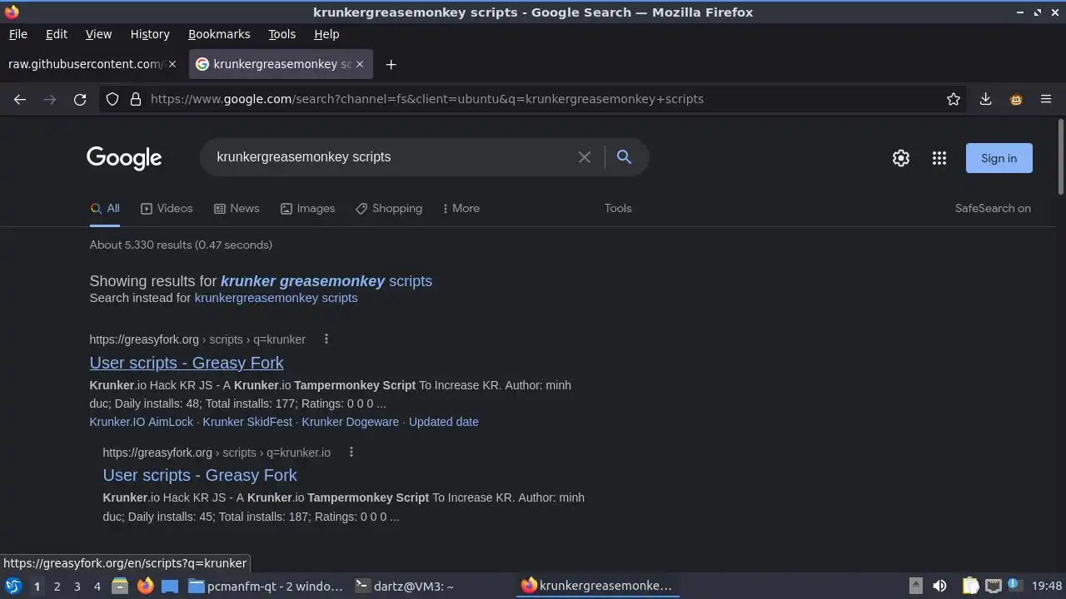
Task: Switch to News results
Action: 237,209
